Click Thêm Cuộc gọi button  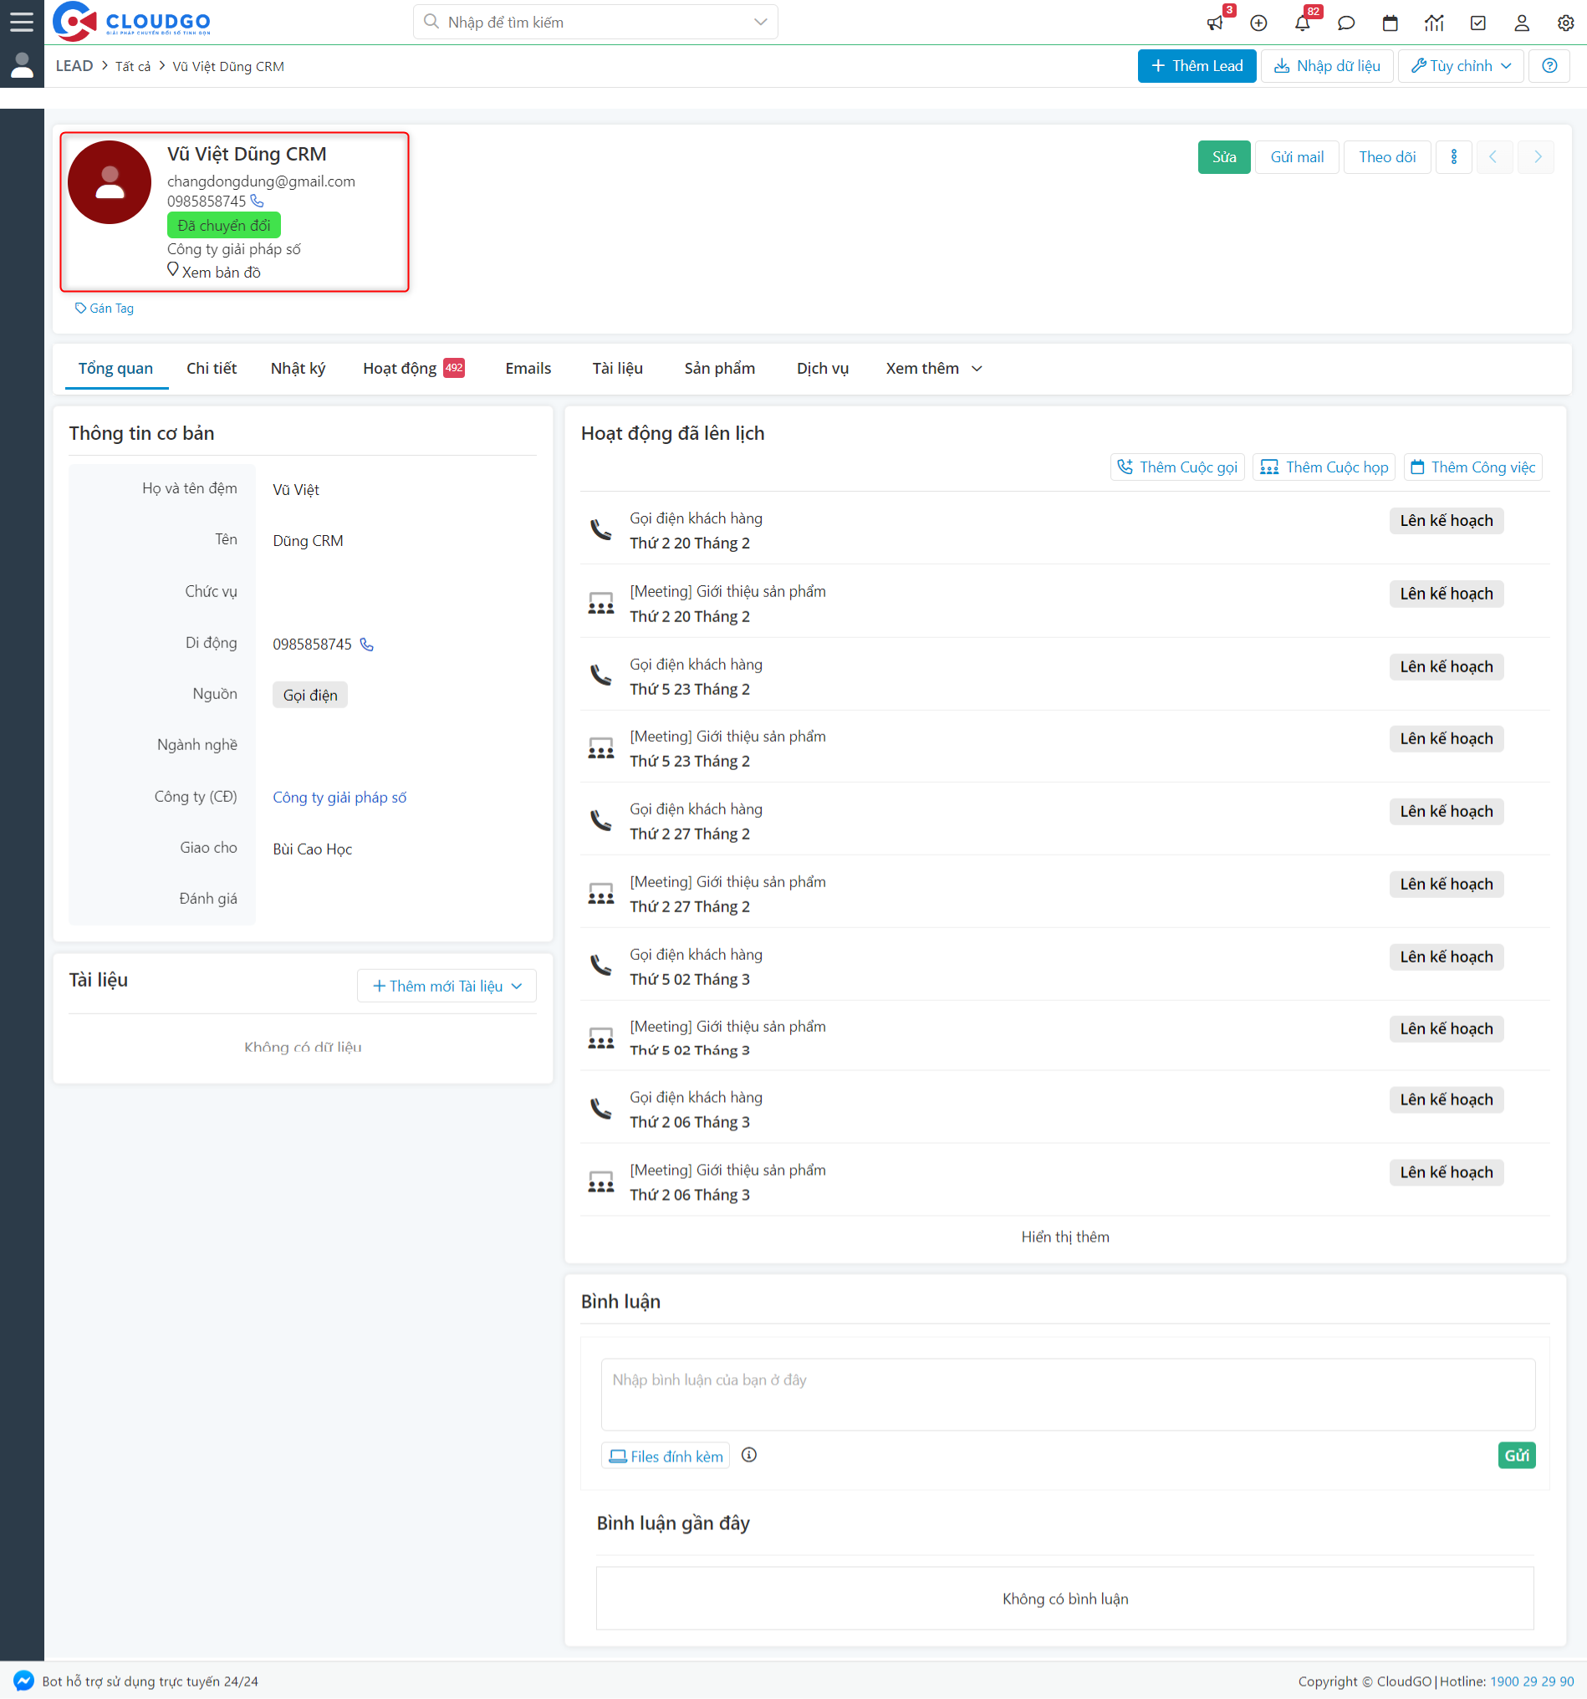[x=1176, y=467]
